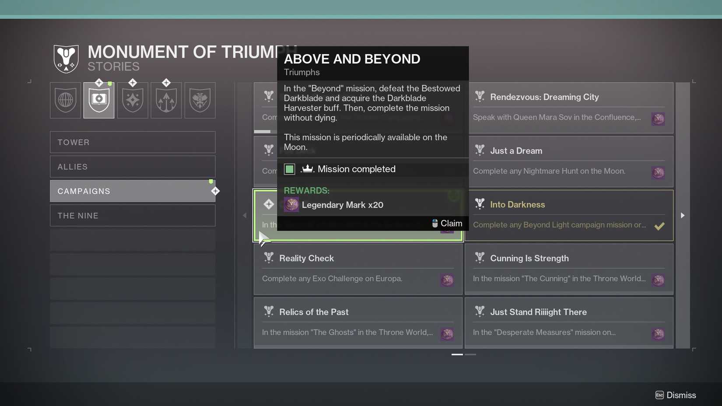Click the trophy icon beside Relics of the Past
Screen dimensions: 722x406
269,311
